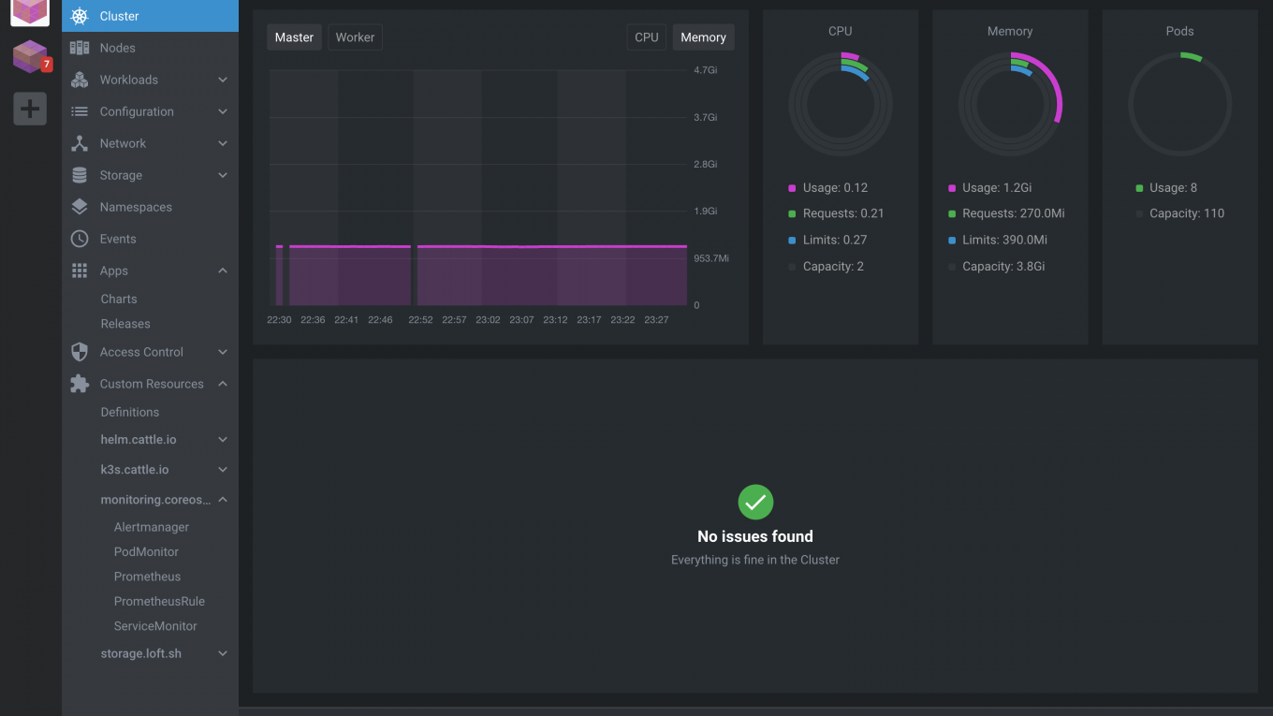1273x716 pixels.
Task: Open the PrometheusRule resource link
Action: click(x=159, y=601)
